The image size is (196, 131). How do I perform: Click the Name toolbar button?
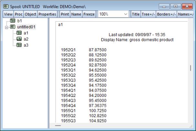tap(77, 14)
